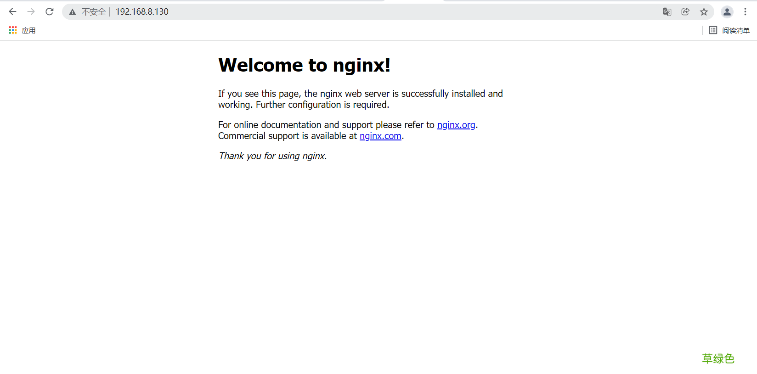Follow the nginx.org link

click(x=456, y=125)
